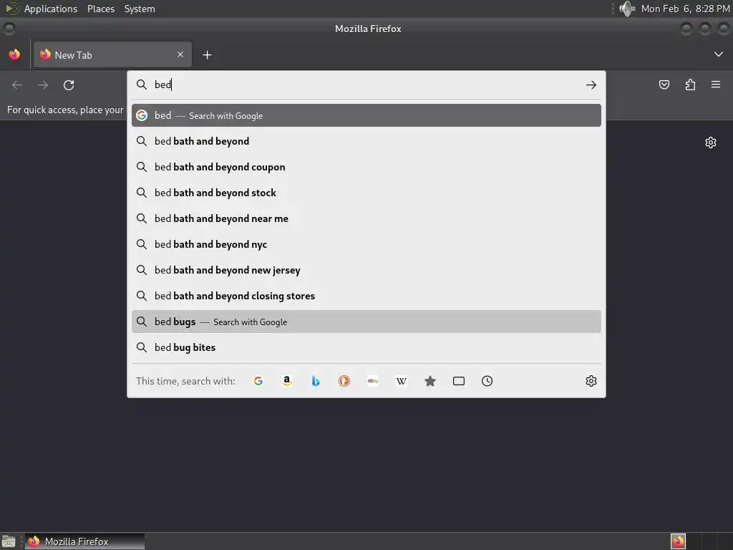
Task: Pick suggestion 'bed bath and beyond stock'
Action: click(x=366, y=193)
